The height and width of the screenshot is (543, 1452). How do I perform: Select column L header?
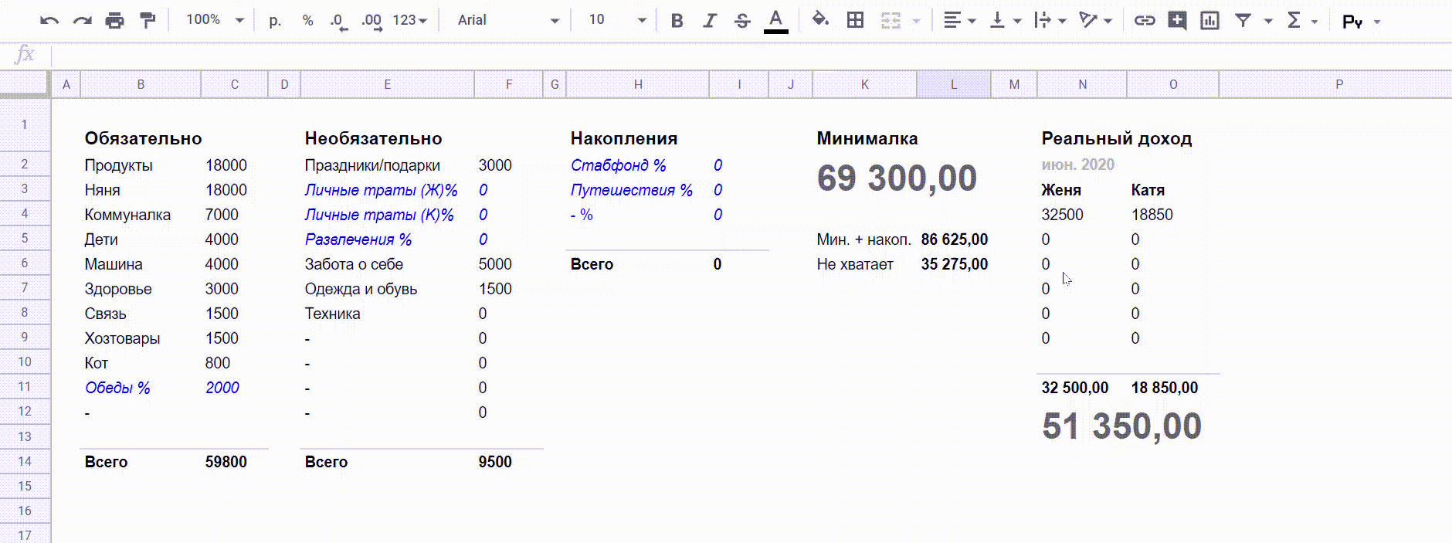954,84
